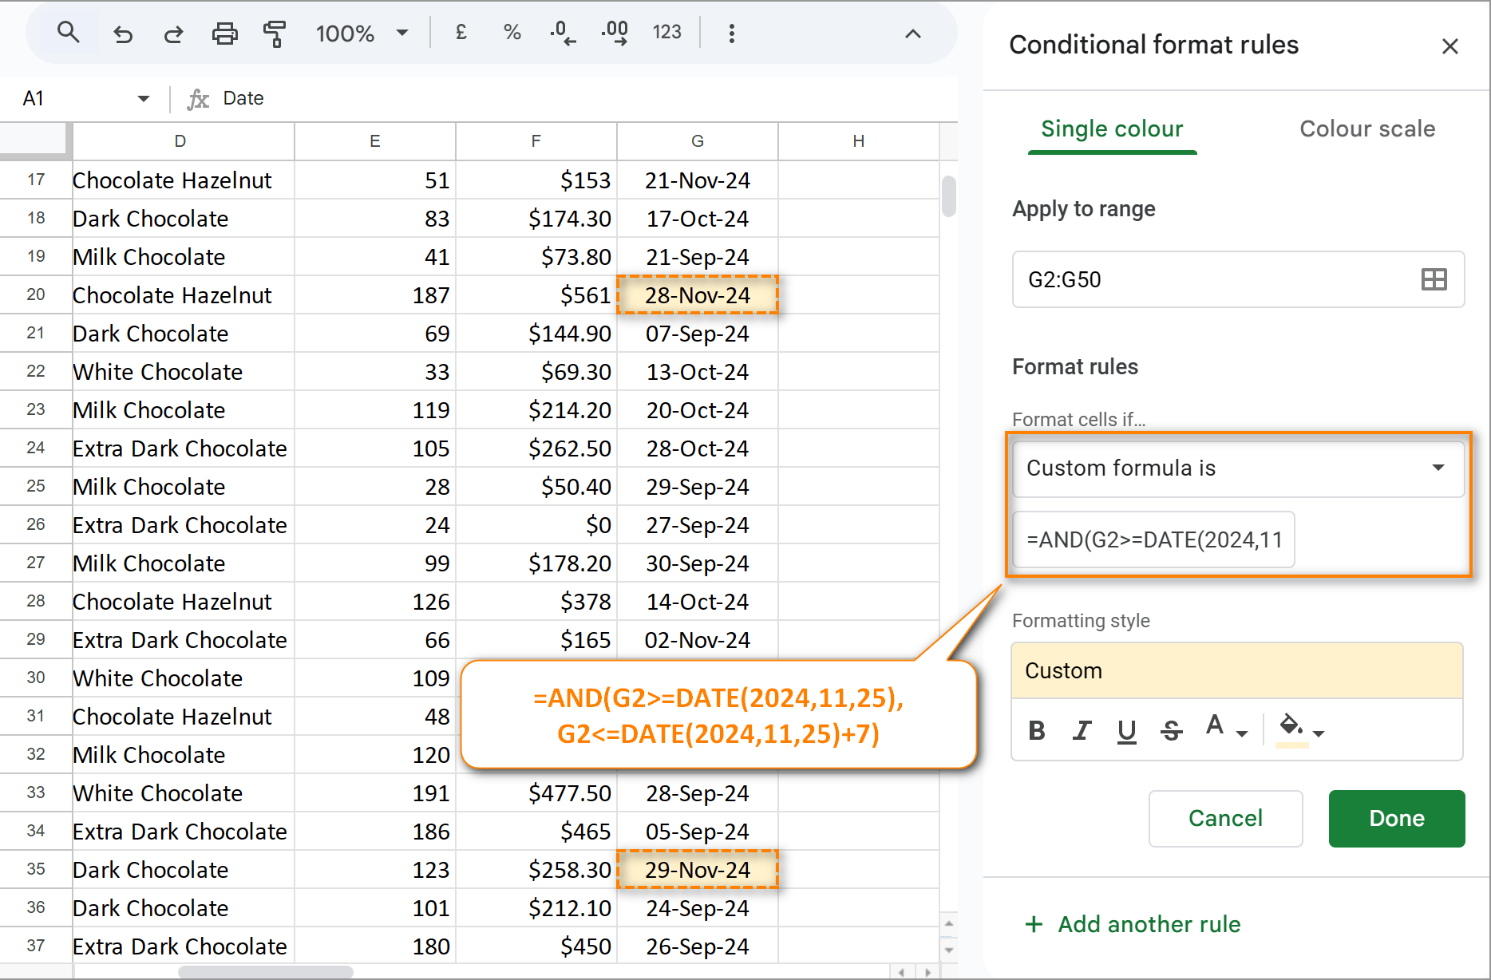Select column G header
1491x980 pixels.
[698, 140]
